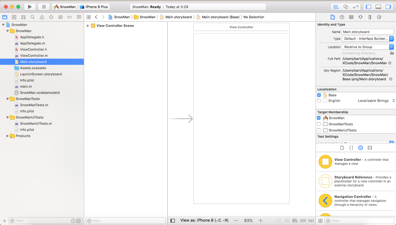This screenshot has height=225, width=396.
Task: Switch to the Standard editor
Action: point(336,7)
